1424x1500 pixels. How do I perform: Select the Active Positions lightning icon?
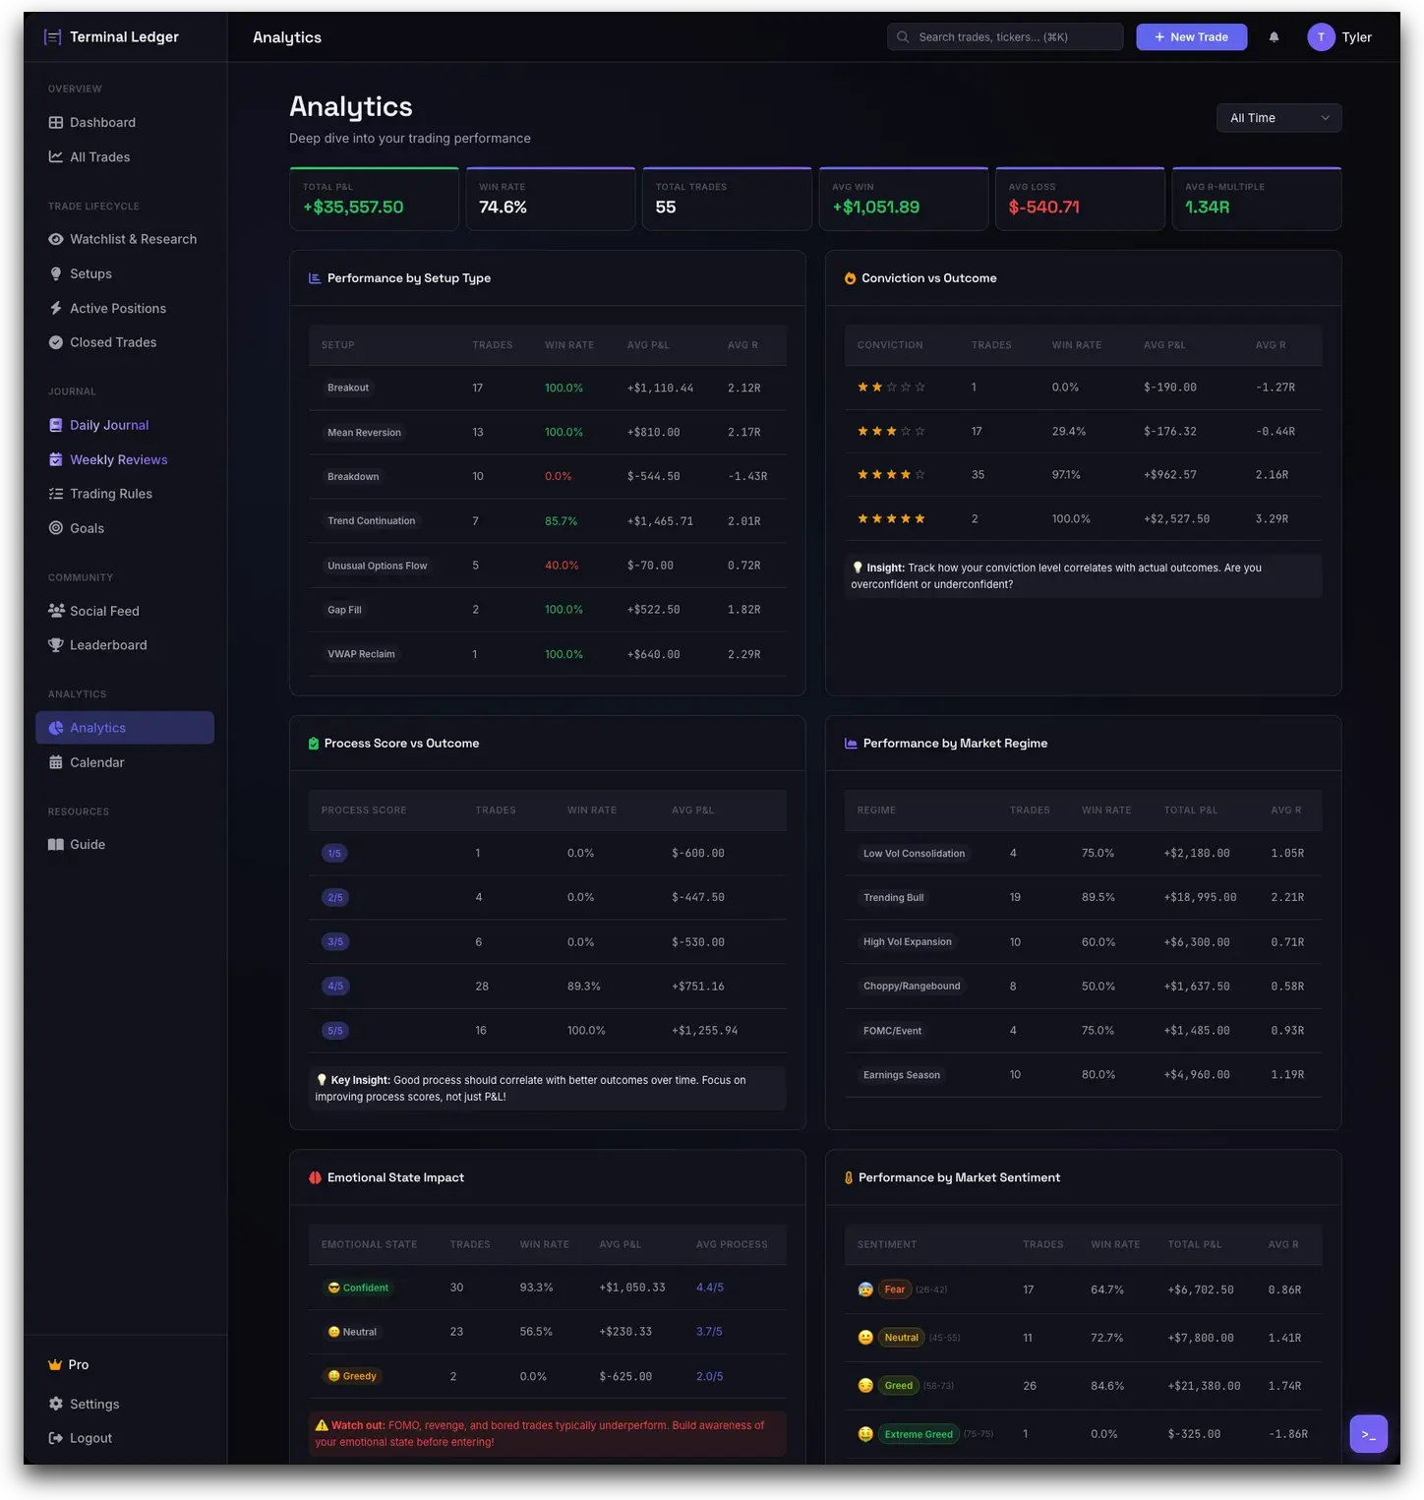[x=55, y=307]
